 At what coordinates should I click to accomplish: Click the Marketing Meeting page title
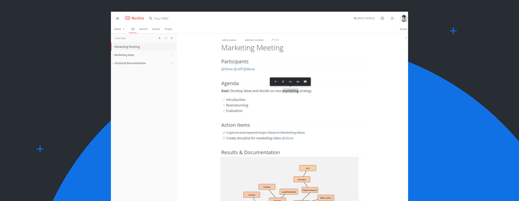click(x=252, y=48)
